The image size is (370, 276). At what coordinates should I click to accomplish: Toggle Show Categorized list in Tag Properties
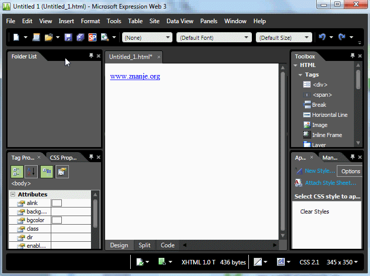coord(17,172)
